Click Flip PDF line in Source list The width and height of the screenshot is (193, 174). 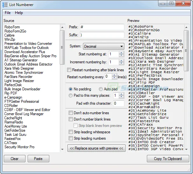click(11, 93)
